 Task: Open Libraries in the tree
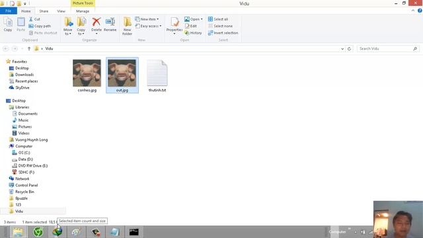pyautogui.click(x=19, y=107)
